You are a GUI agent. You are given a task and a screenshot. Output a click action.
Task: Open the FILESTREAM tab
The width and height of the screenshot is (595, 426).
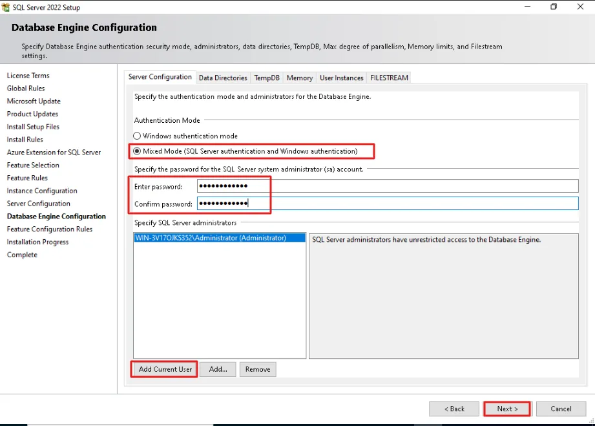point(389,78)
